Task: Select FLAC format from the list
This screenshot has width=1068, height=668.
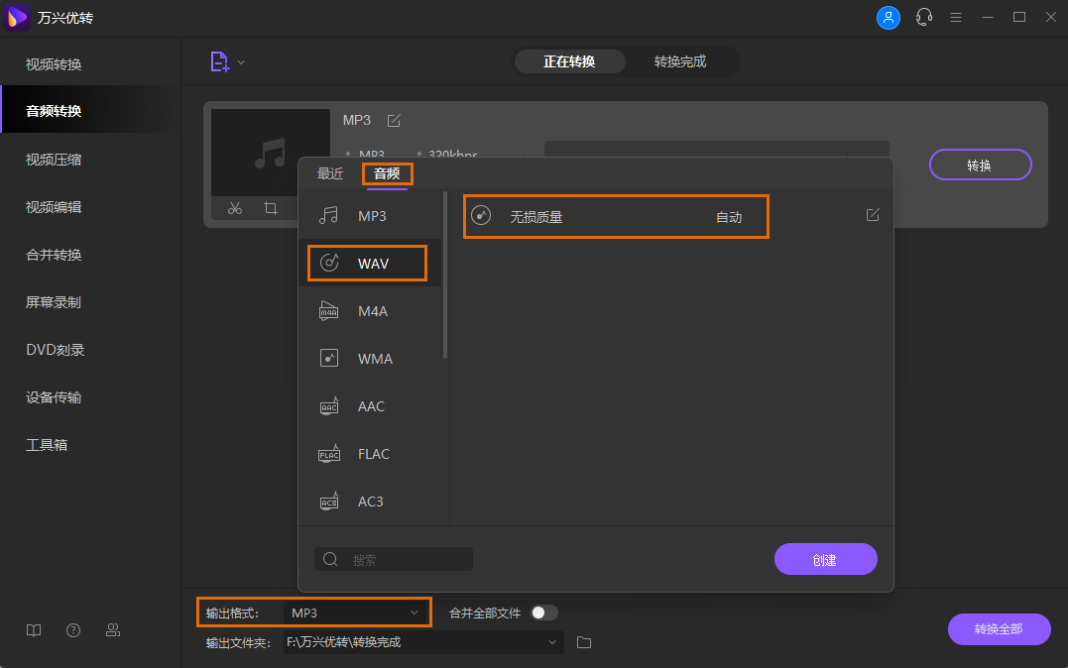Action: [373, 454]
